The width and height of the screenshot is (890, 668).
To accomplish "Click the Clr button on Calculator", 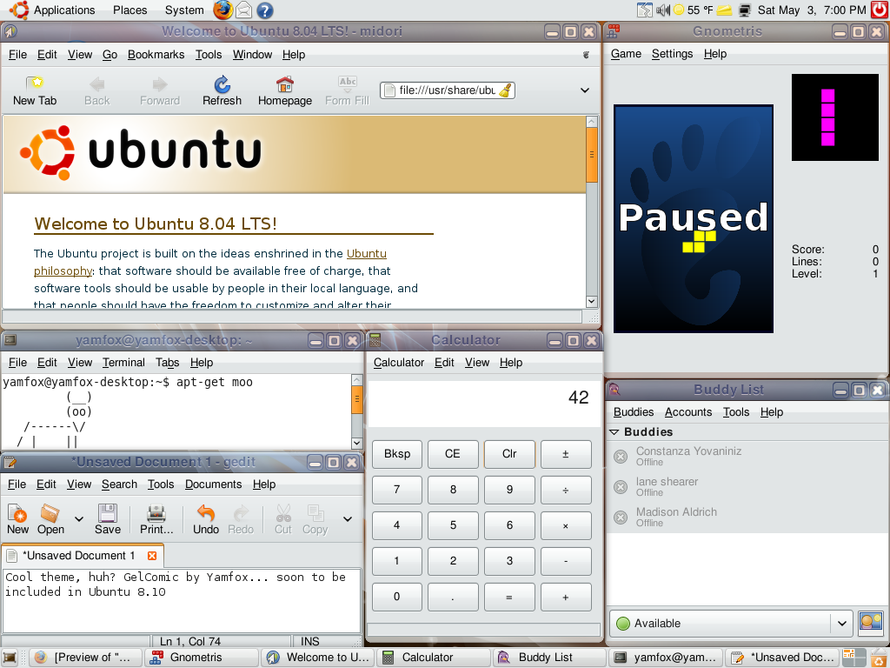I will [509, 454].
